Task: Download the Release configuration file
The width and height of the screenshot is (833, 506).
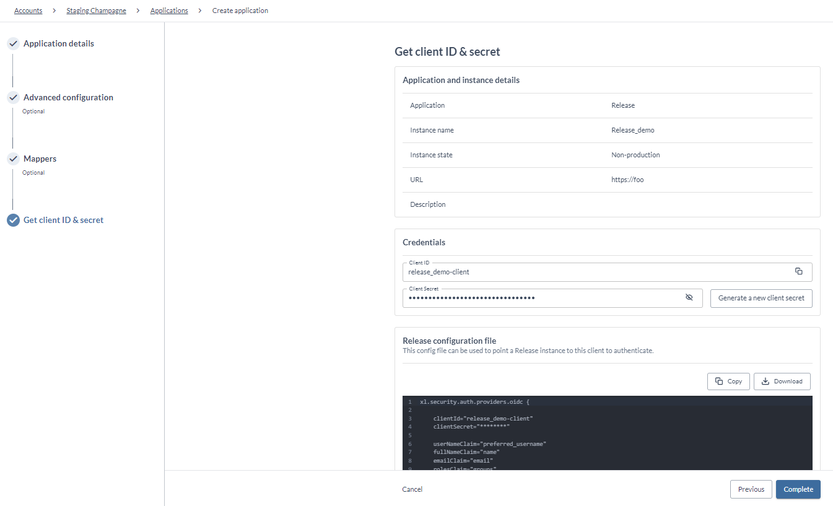Action: pos(782,382)
